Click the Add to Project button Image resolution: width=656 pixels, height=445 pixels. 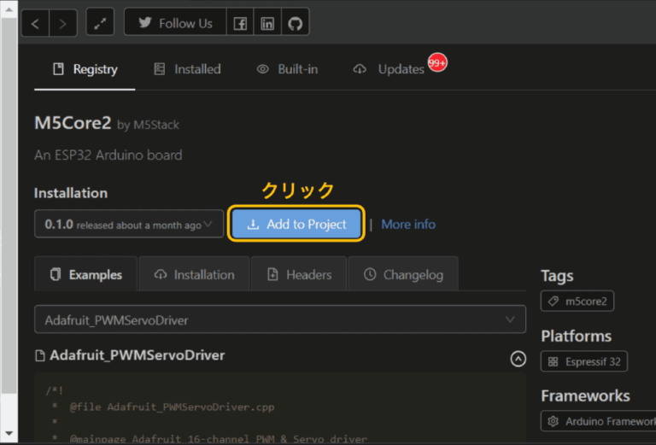[296, 225]
